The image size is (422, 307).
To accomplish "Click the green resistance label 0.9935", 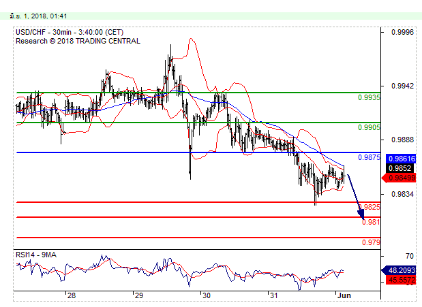I will point(369,97).
